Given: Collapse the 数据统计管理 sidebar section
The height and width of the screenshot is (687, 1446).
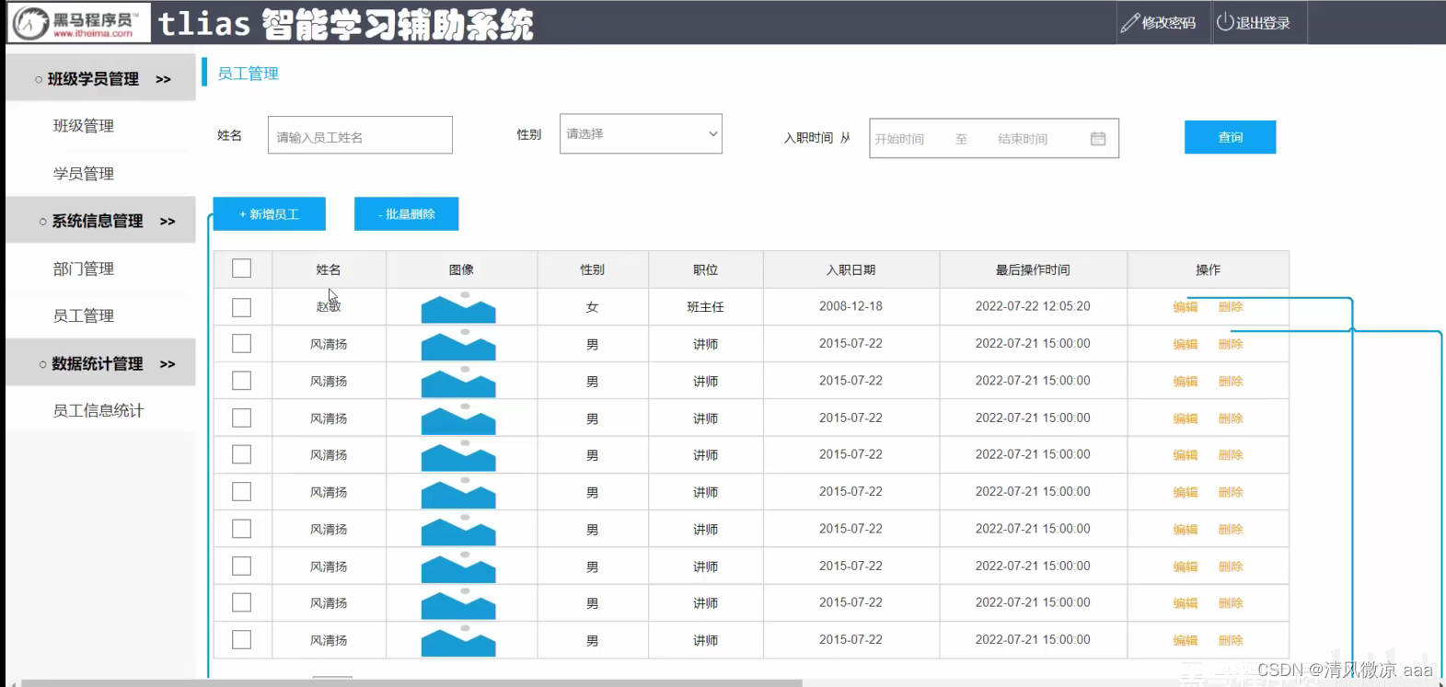Looking at the screenshot, I should (100, 363).
